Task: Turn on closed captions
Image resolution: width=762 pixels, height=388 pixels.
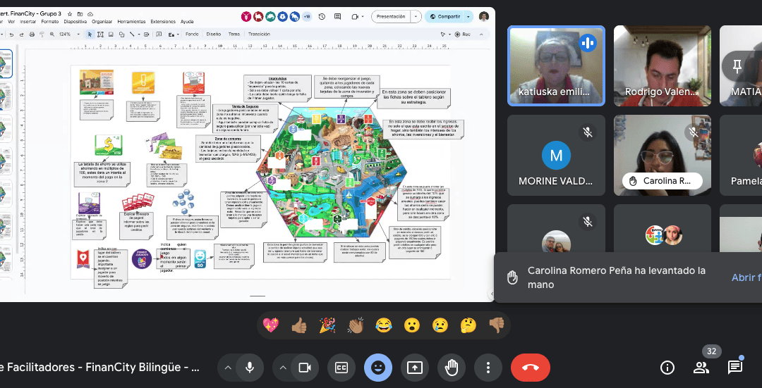Action: pos(341,368)
